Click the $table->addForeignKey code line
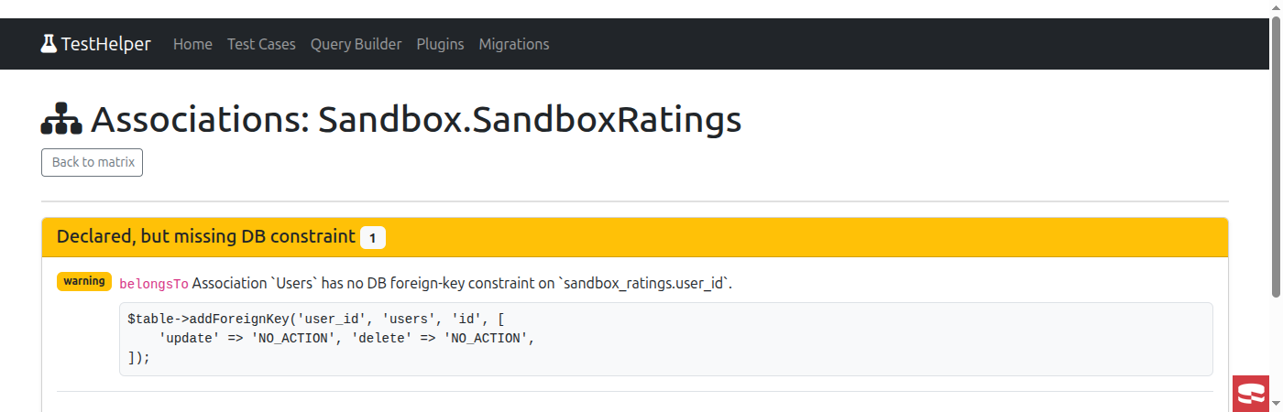 coord(317,319)
